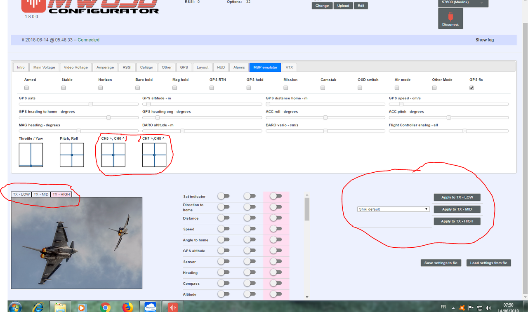Click the CH5, CH6 stick pad
The width and height of the screenshot is (528, 312).
(x=113, y=155)
